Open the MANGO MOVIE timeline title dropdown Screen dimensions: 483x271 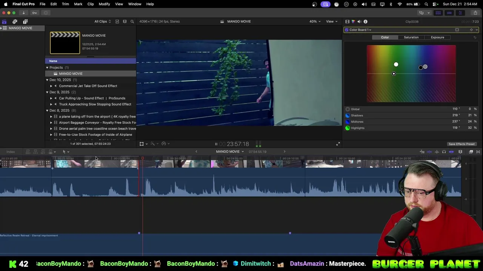[230, 152]
